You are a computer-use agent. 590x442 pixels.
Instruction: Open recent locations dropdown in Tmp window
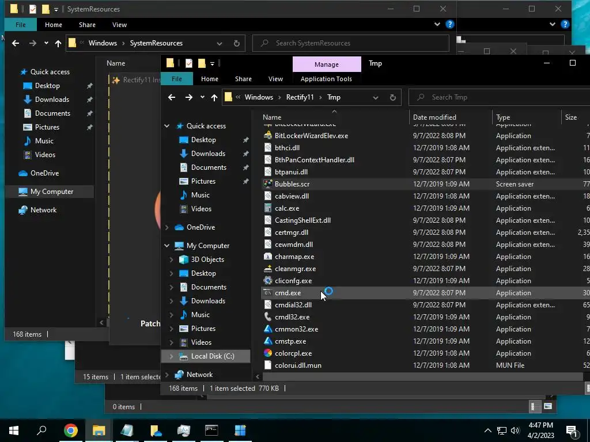[x=202, y=97]
